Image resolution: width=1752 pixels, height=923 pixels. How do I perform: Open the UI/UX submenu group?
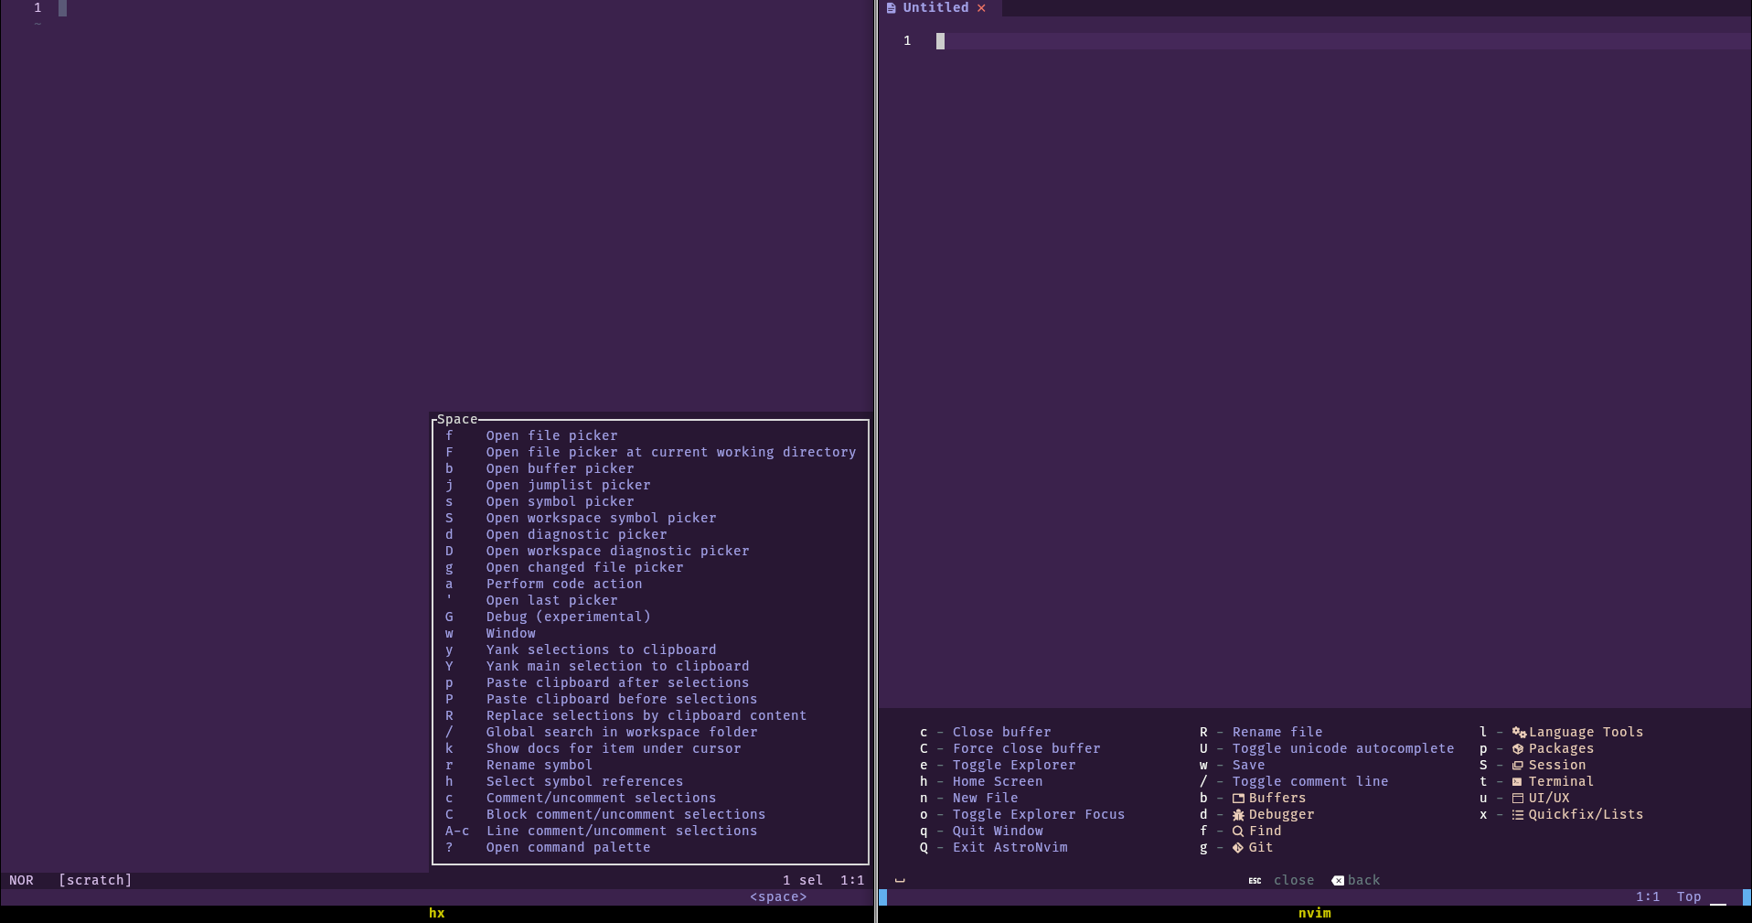1548,799
